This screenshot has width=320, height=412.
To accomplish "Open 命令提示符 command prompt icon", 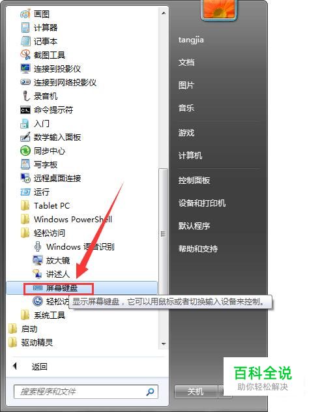I will coord(25,110).
